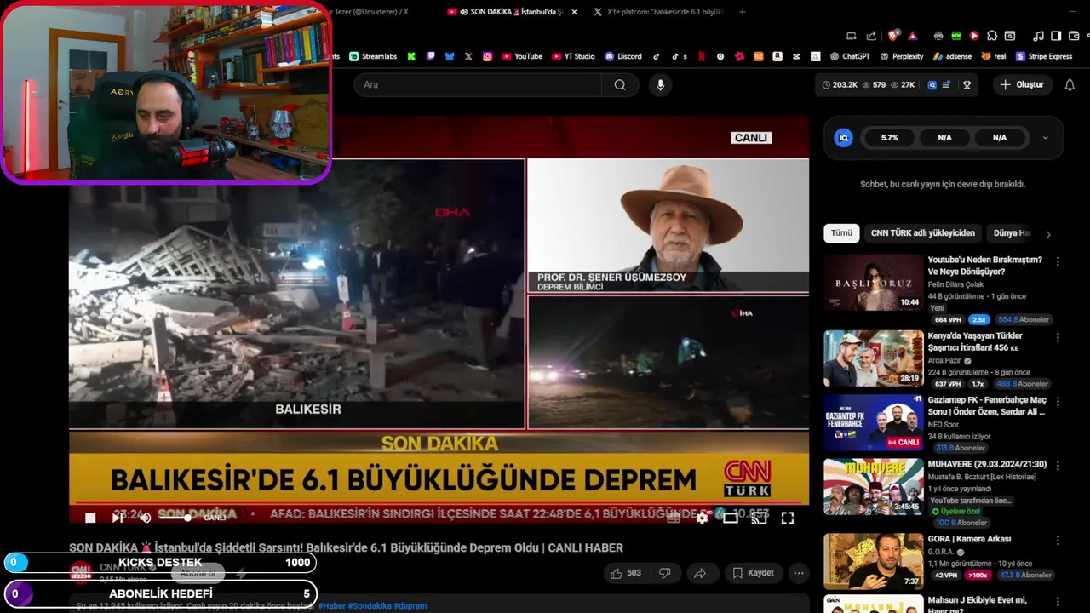Click the red video progress bar
The width and height of the screenshot is (1090, 613).
(439, 503)
